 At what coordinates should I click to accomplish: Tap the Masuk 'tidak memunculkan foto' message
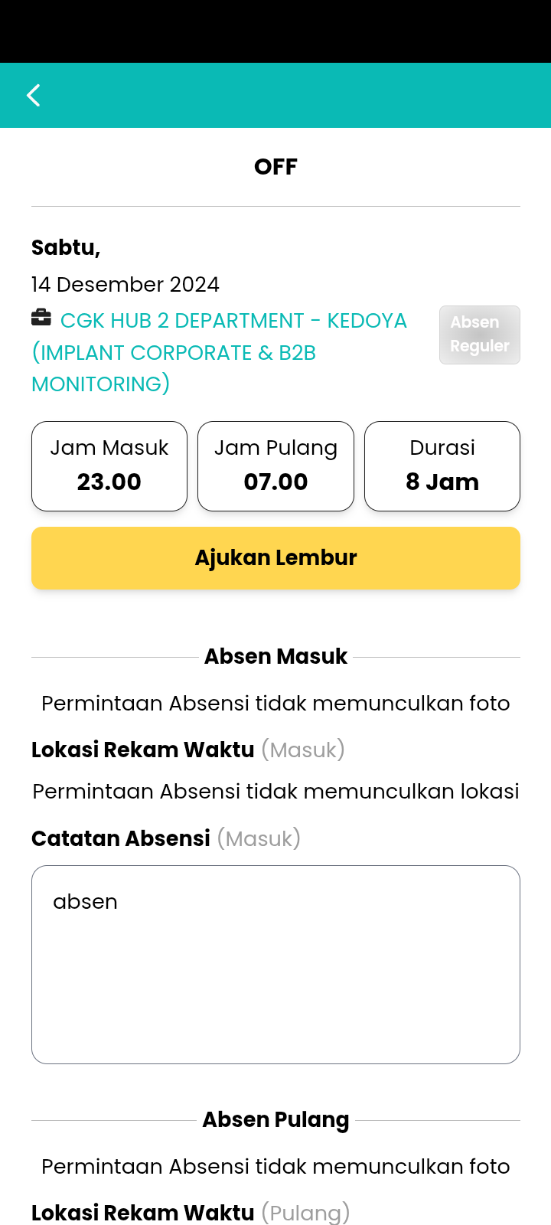(275, 704)
